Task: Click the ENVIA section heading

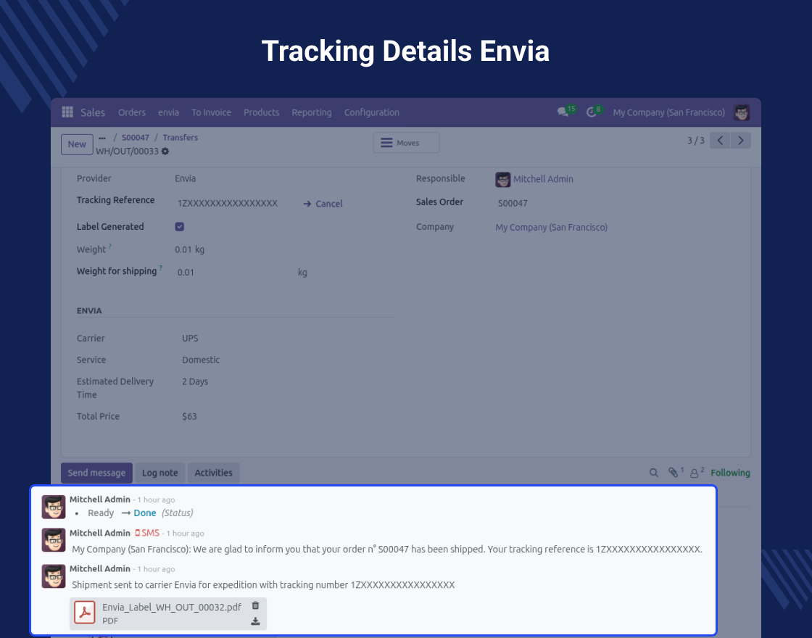Action: 89,311
